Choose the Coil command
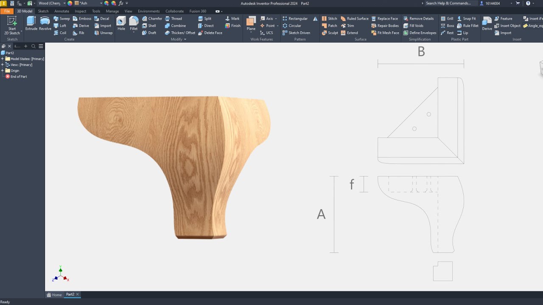This screenshot has height=305, width=543. point(60,33)
